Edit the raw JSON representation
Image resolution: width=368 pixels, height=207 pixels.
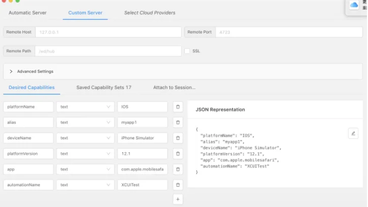(x=353, y=134)
